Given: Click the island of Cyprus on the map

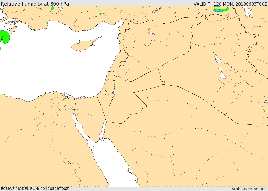Looking at the screenshot, I should tap(86, 44).
